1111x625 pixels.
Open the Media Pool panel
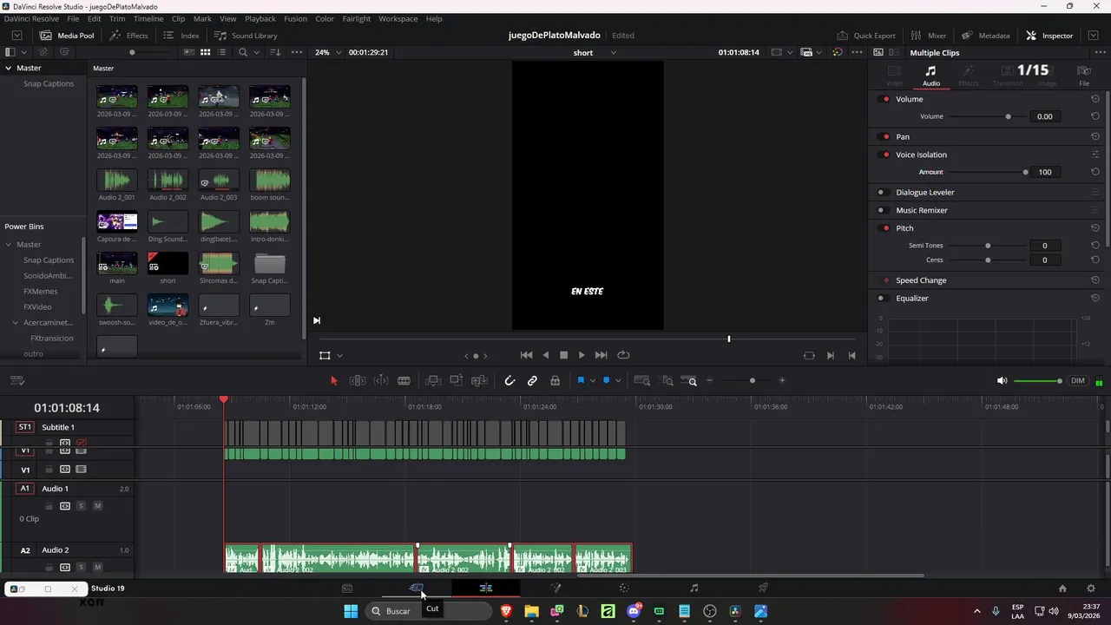coord(67,36)
